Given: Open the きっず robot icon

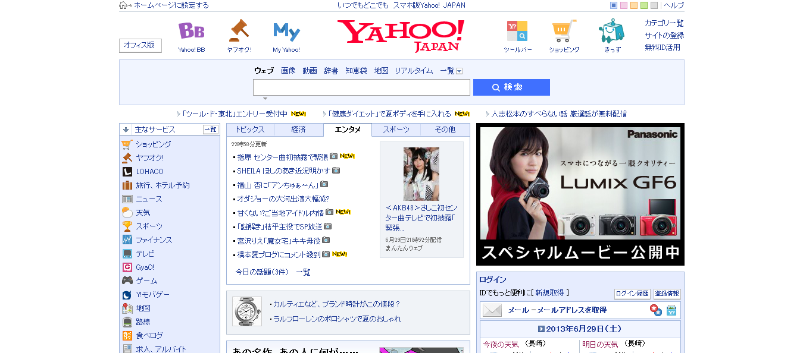Looking at the screenshot, I should pyautogui.click(x=611, y=30).
